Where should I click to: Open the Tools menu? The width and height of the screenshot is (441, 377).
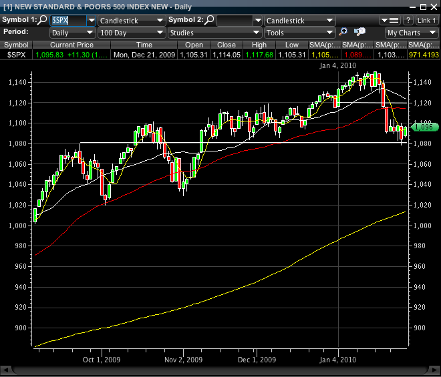tap(299, 32)
